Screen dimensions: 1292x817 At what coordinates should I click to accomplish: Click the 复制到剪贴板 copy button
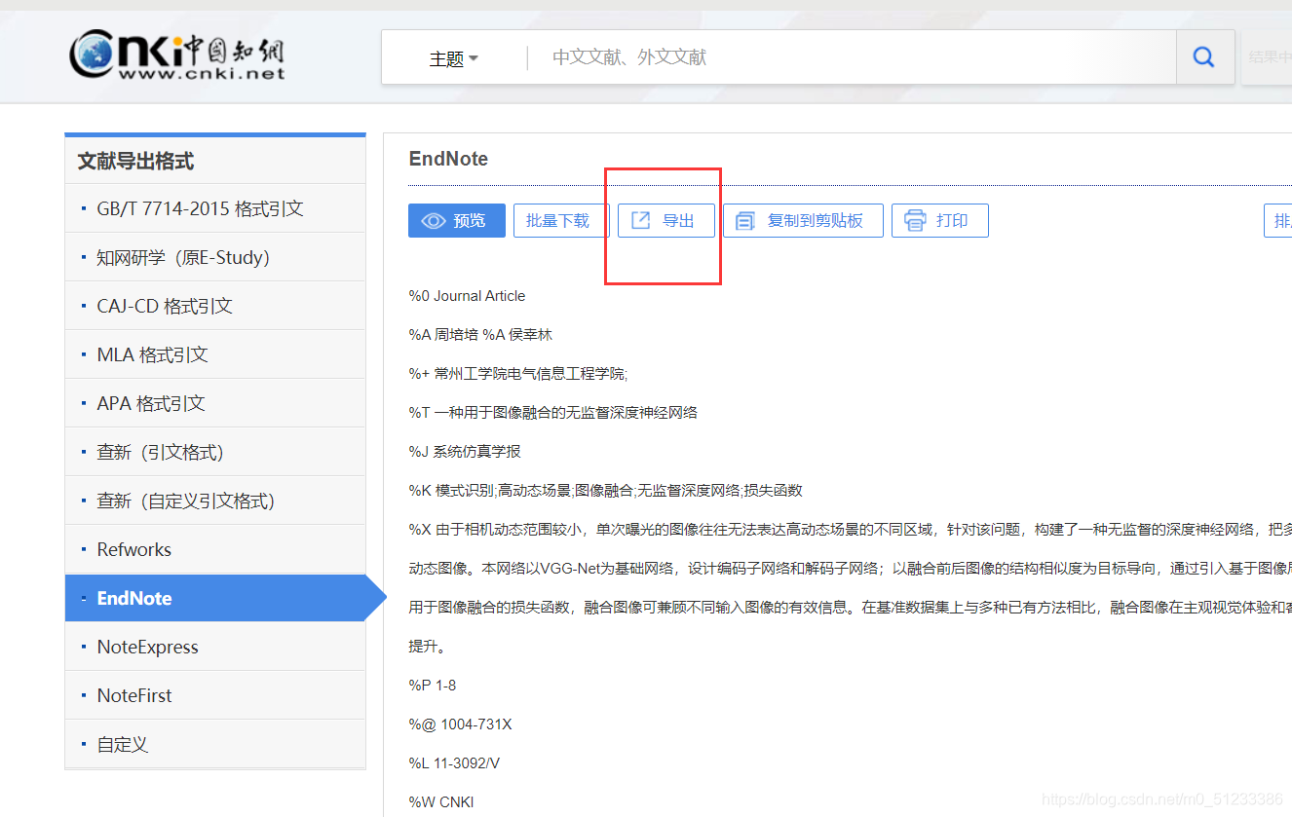click(803, 221)
